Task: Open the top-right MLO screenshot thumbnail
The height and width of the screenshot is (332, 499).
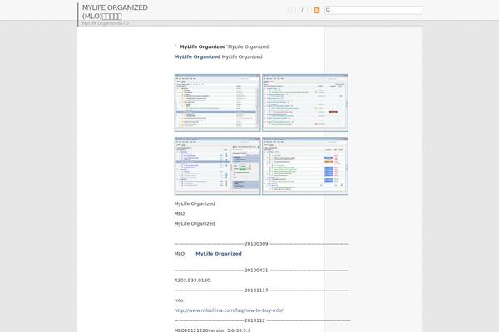Action: (x=305, y=103)
